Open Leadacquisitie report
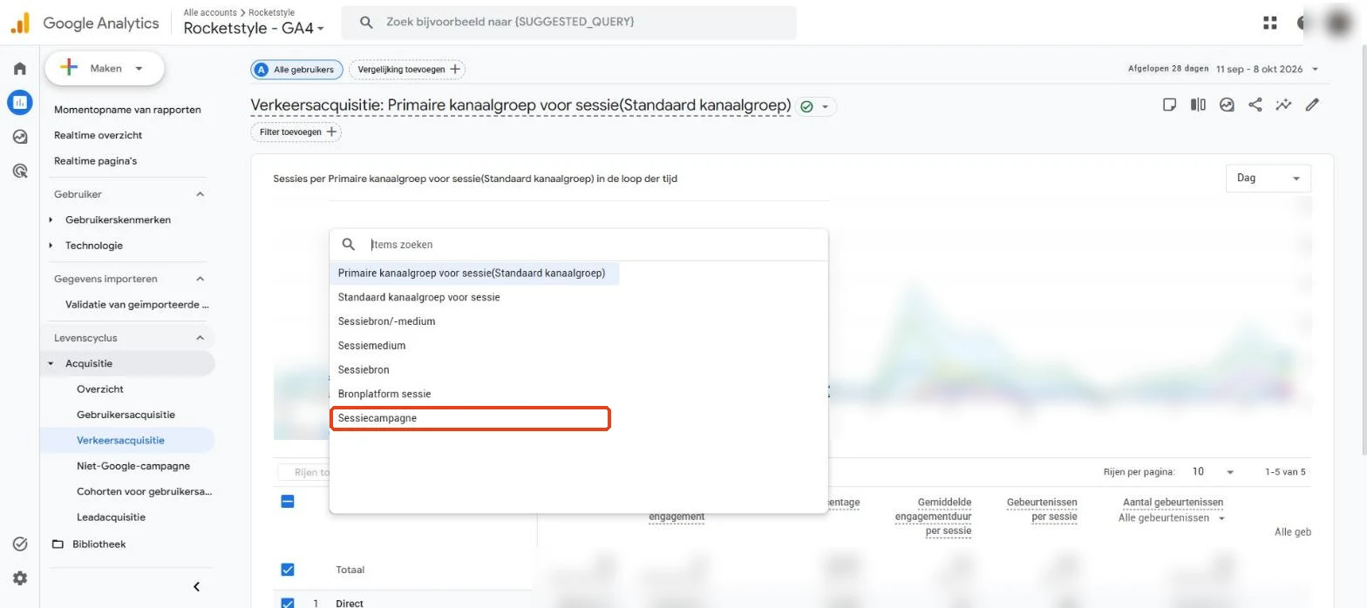The height and width of the screenshot is (608, 1367). click(x=111, y=517)
